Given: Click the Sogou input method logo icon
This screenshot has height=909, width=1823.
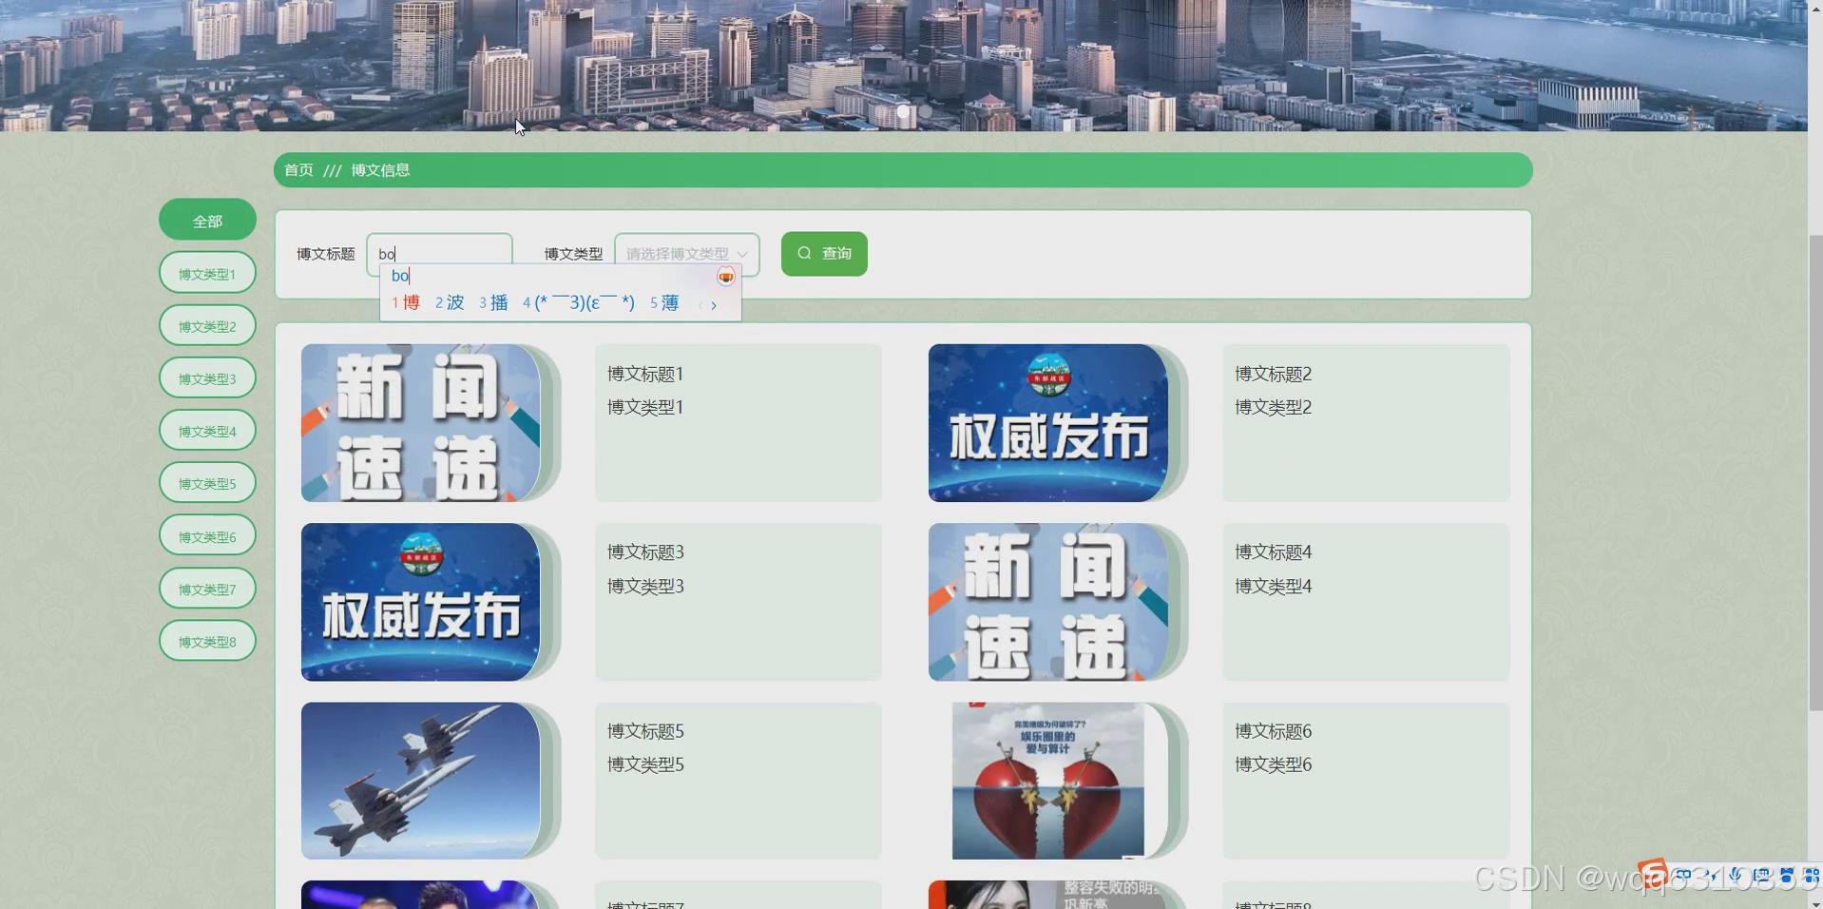Looking at the screenshot, I should pos(1652,870).
